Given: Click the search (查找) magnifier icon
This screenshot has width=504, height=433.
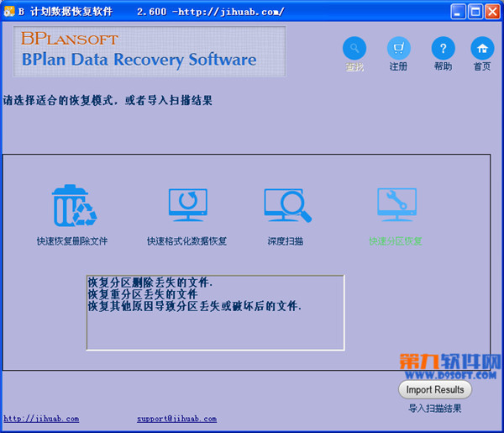Looking at the screenshot, I should point(354,48).
